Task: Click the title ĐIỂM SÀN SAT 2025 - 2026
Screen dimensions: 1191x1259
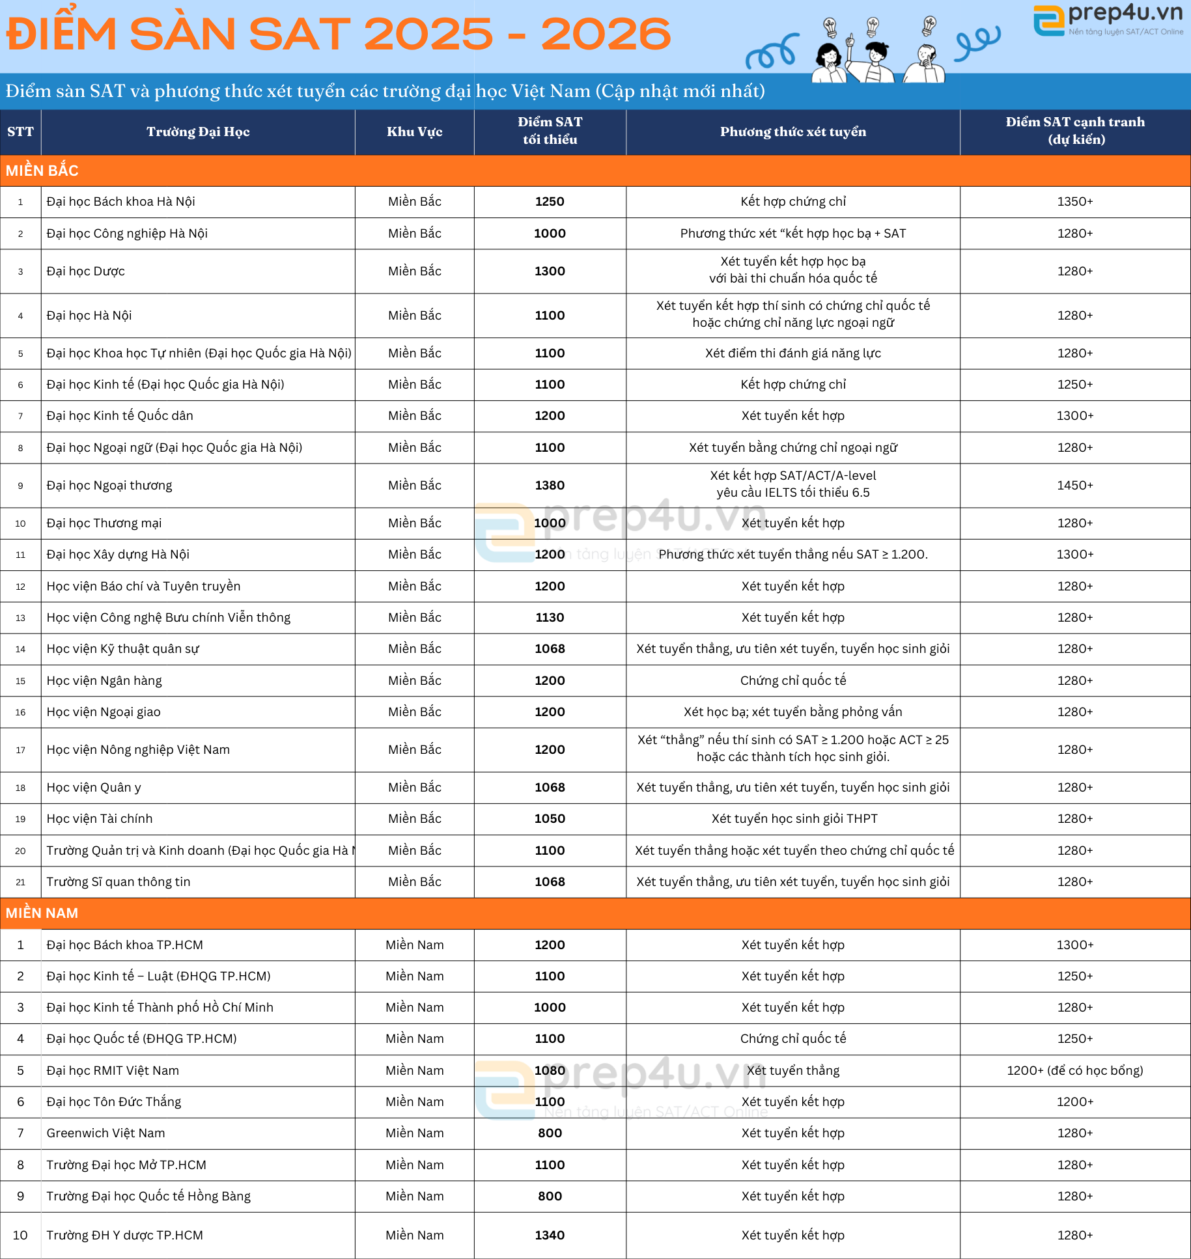Action: (x=339, y=34)
